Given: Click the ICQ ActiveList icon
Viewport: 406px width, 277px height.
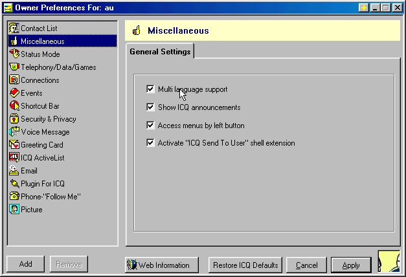Looking at the screenshot, I should [x=14, y=157].
